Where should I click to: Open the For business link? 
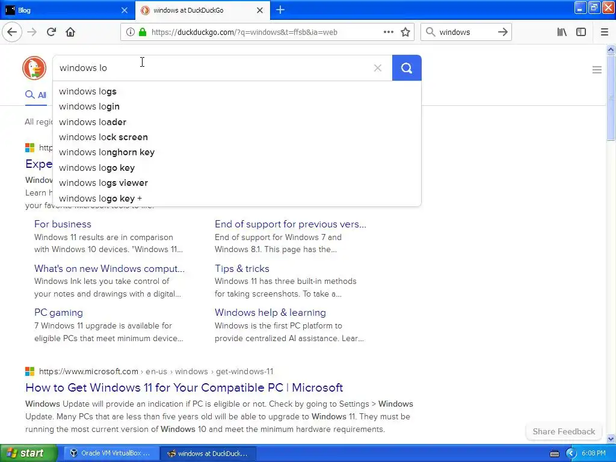[63, 224]
